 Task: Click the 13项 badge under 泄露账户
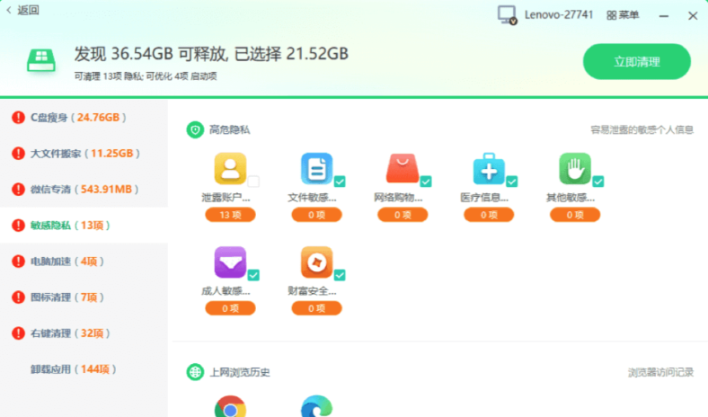point(230,215)
